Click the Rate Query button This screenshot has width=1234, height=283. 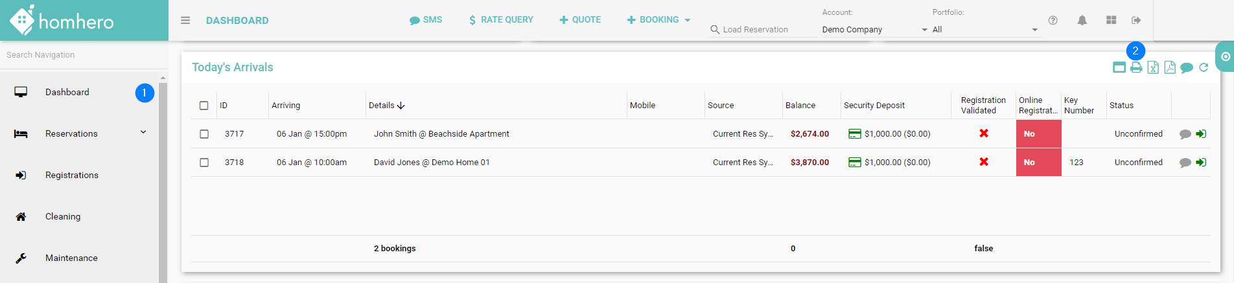click(x=501, y=20)
